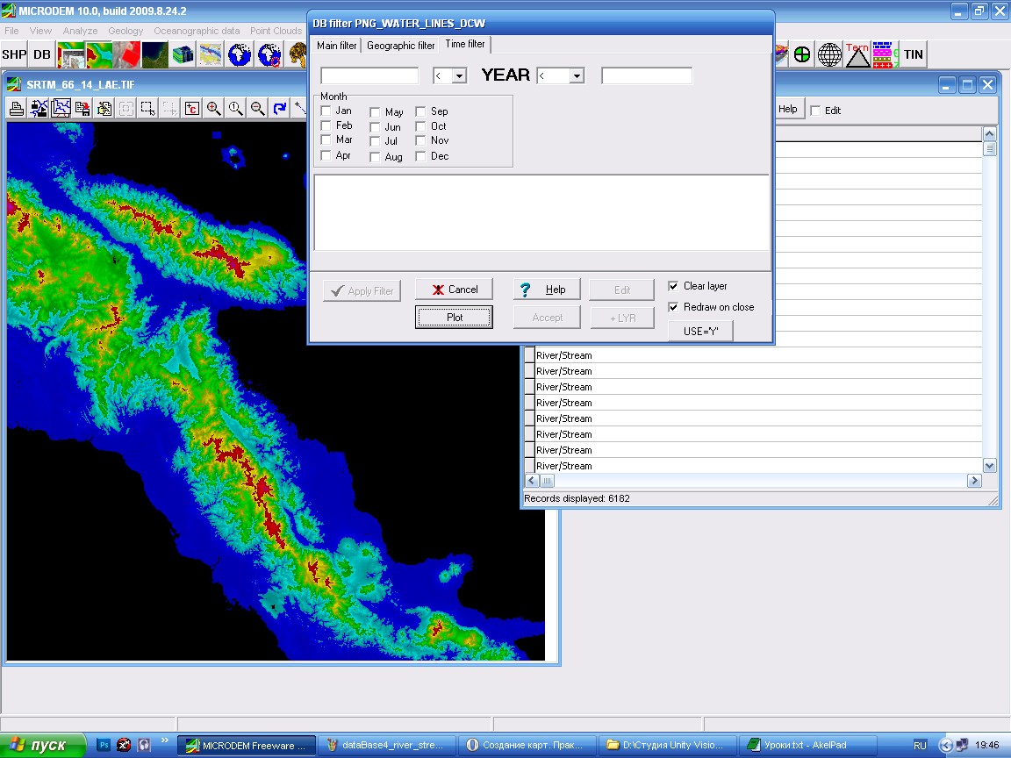Click the Cancel button in filter dialog
Viewport: 1011px width, 758px height.
click(454, 290)
